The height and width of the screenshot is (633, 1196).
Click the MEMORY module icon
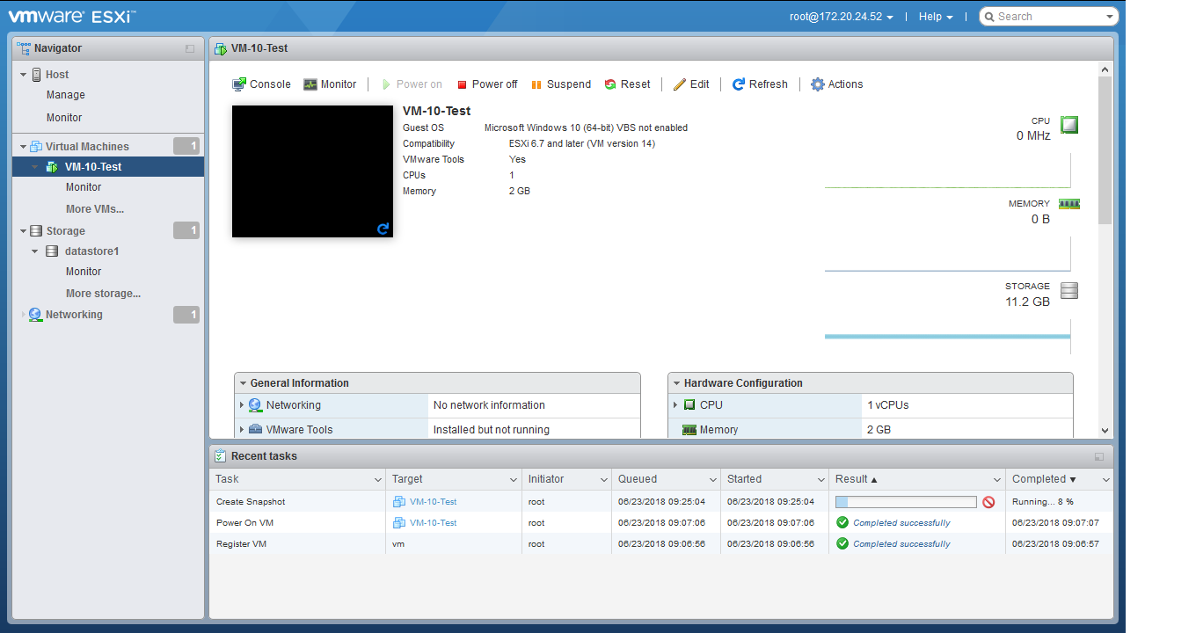[x=1069, y=204]
